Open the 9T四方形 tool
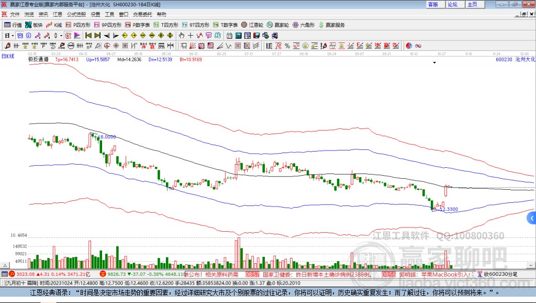The height and width of the screenshot is (303, 536). (x=196, y=25)
